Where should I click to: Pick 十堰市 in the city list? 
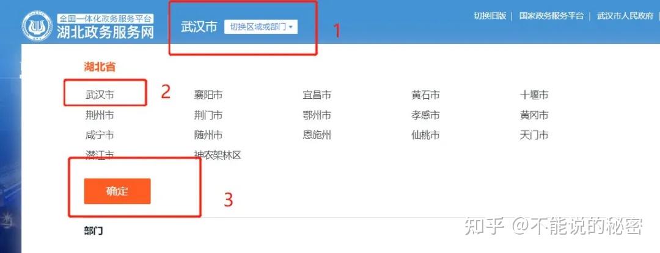click(534, 95)
